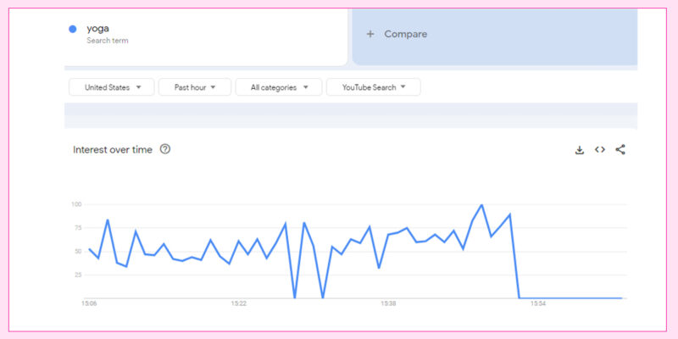Click the Interest over time heading

click(x=113, y=150)
